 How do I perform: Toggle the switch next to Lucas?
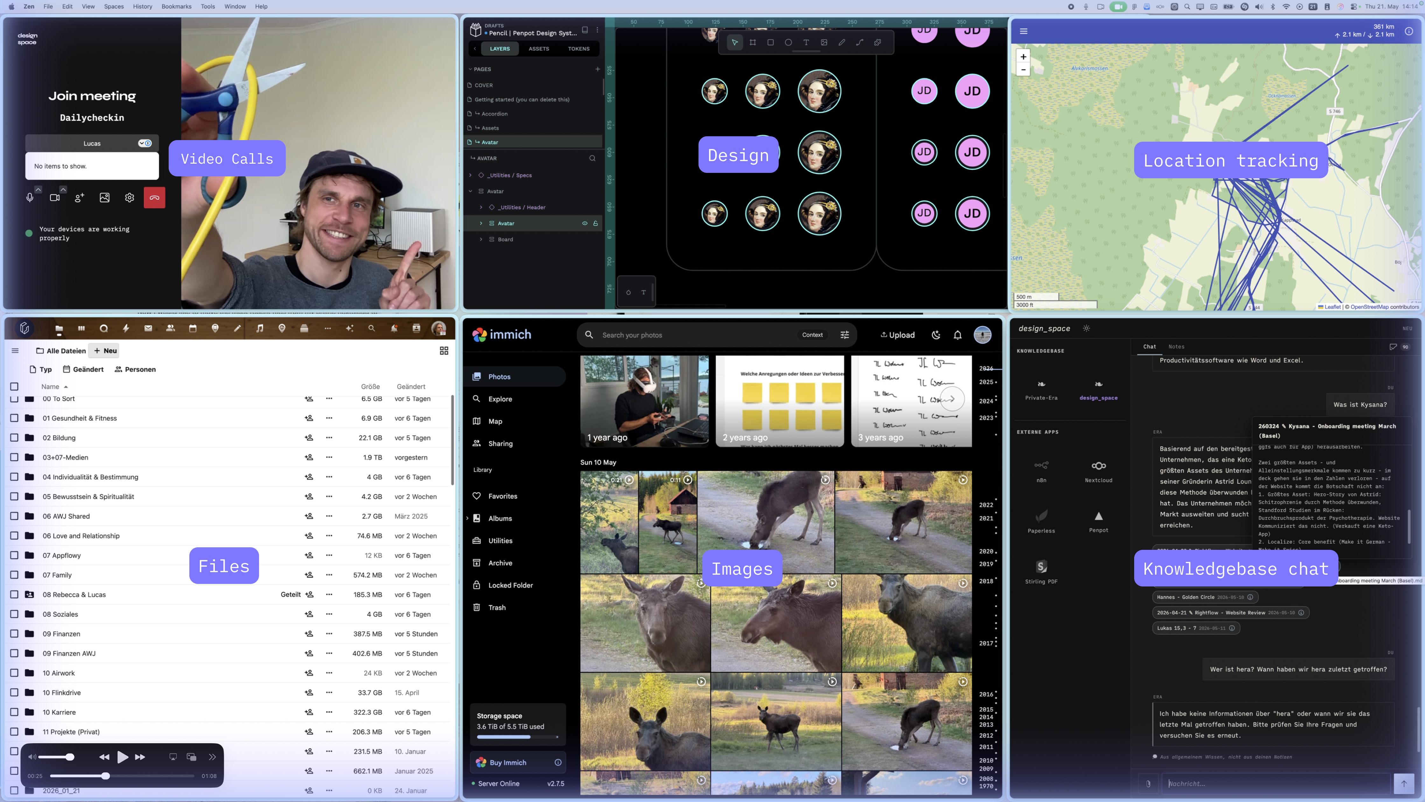click(145, 143)
